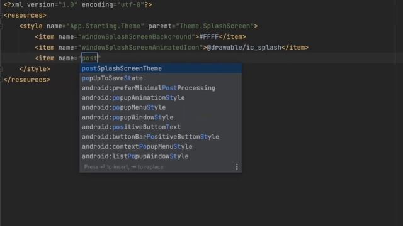Screen dimensions: 403x226
Task: Choose popUpToSaveState from autocomplete list
Action: point(161,78)
